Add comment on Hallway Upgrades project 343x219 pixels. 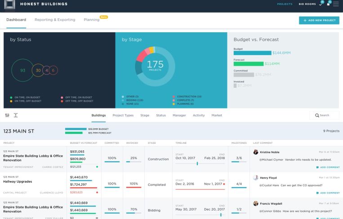(x=328, y=193)
